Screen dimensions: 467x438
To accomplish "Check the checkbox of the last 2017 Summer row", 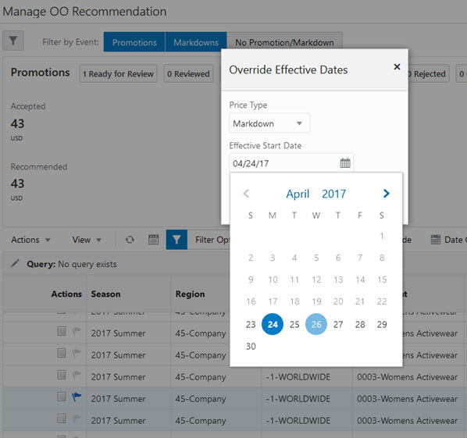I will pyautogui.click(x=62, y=418).
